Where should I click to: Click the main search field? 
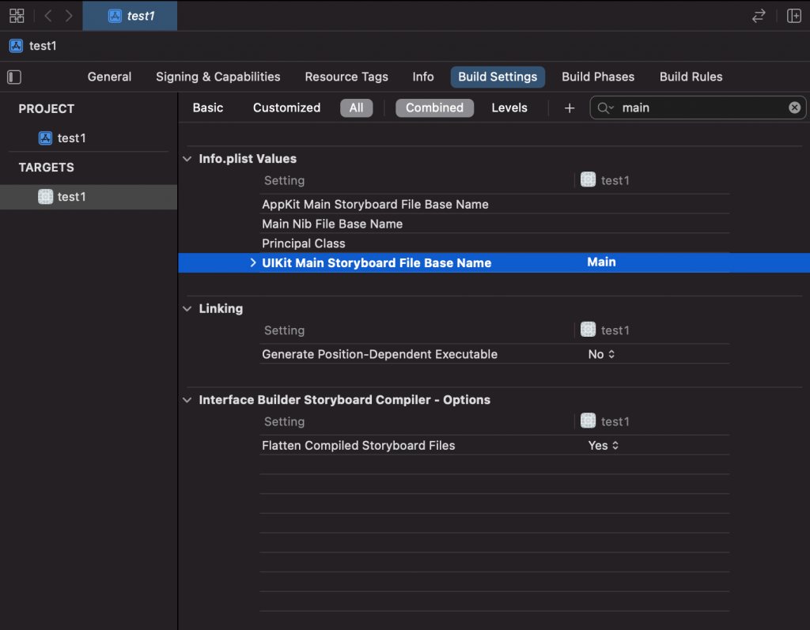pos(698,108)
